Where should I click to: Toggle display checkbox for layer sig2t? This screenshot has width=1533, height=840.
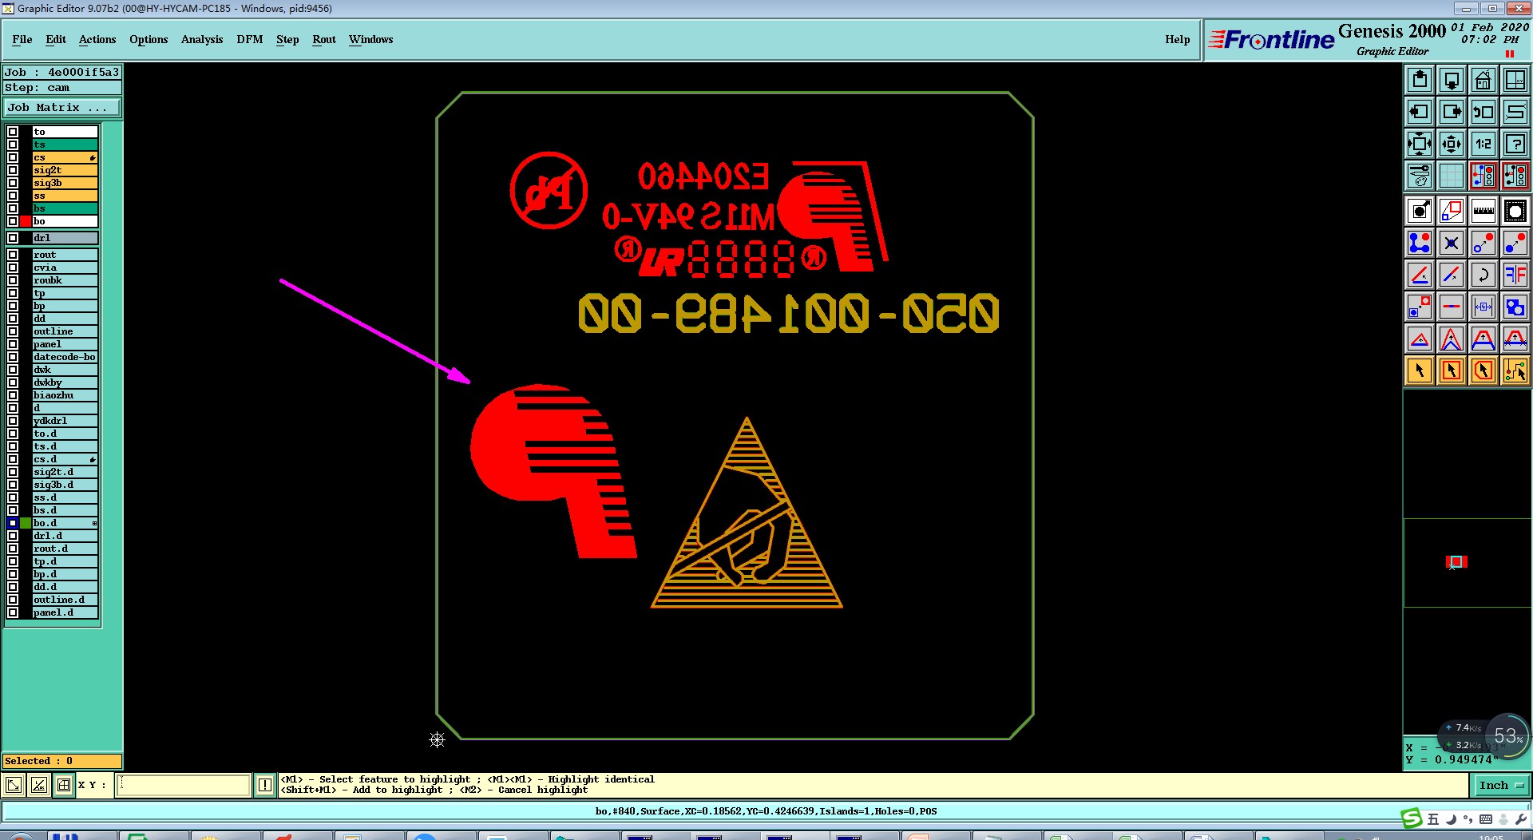[13, 170]
